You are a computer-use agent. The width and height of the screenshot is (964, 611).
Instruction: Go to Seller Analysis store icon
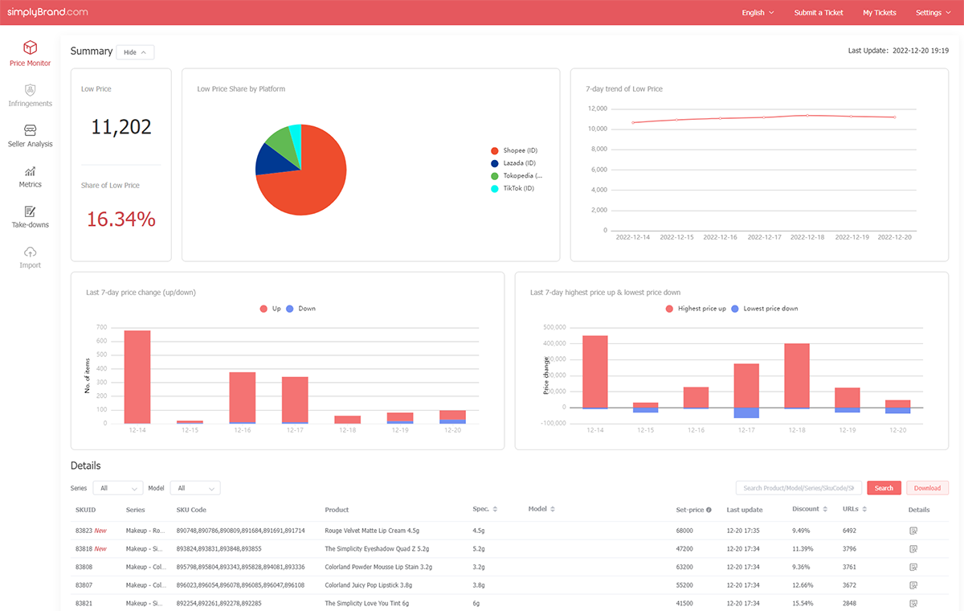pyautogui.click(x=30, y=130)
